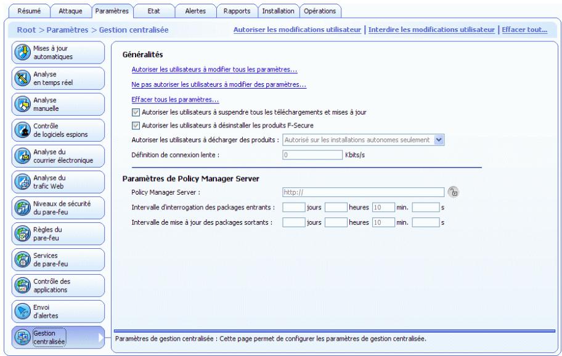Select the Paramètres tab

pyautogui.click(x=112, y=11)
